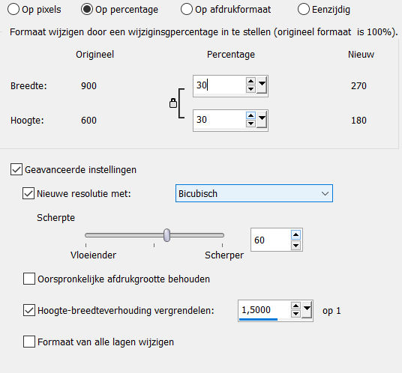Image resolution: width=402 pixels, height=373 pixels.
Task: Open the Bicubisch resampling dropdown
Action: [254, 193]
